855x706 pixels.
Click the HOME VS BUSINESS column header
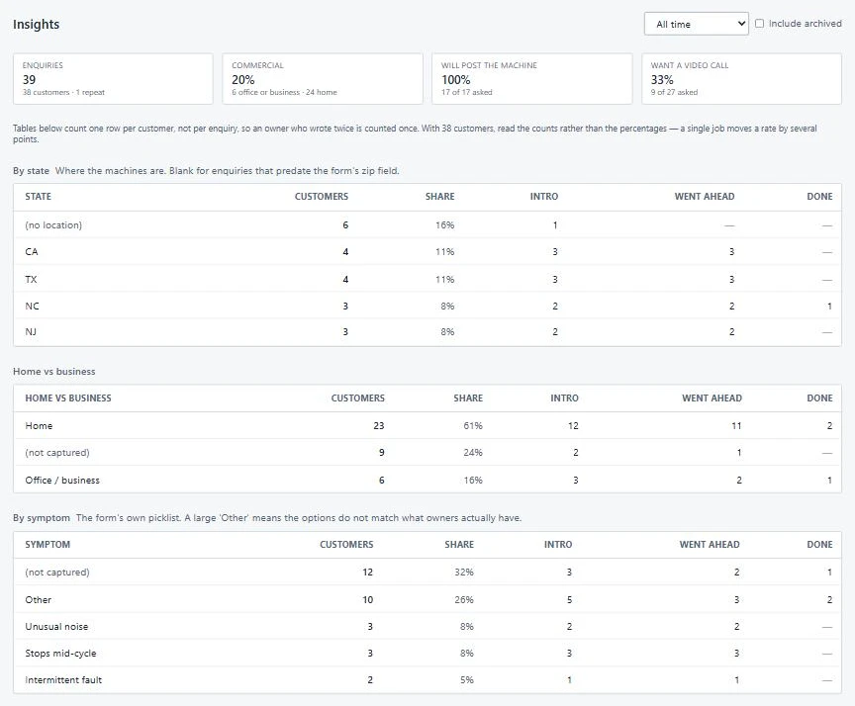click(68, 398)
